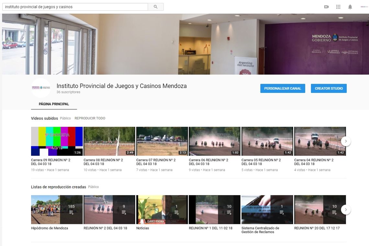Click the playlist icon on REUNIÓN Nº 20 DEL 17 12 17
The height and width of the screenshot is (246, 369).
pos(334,213)
